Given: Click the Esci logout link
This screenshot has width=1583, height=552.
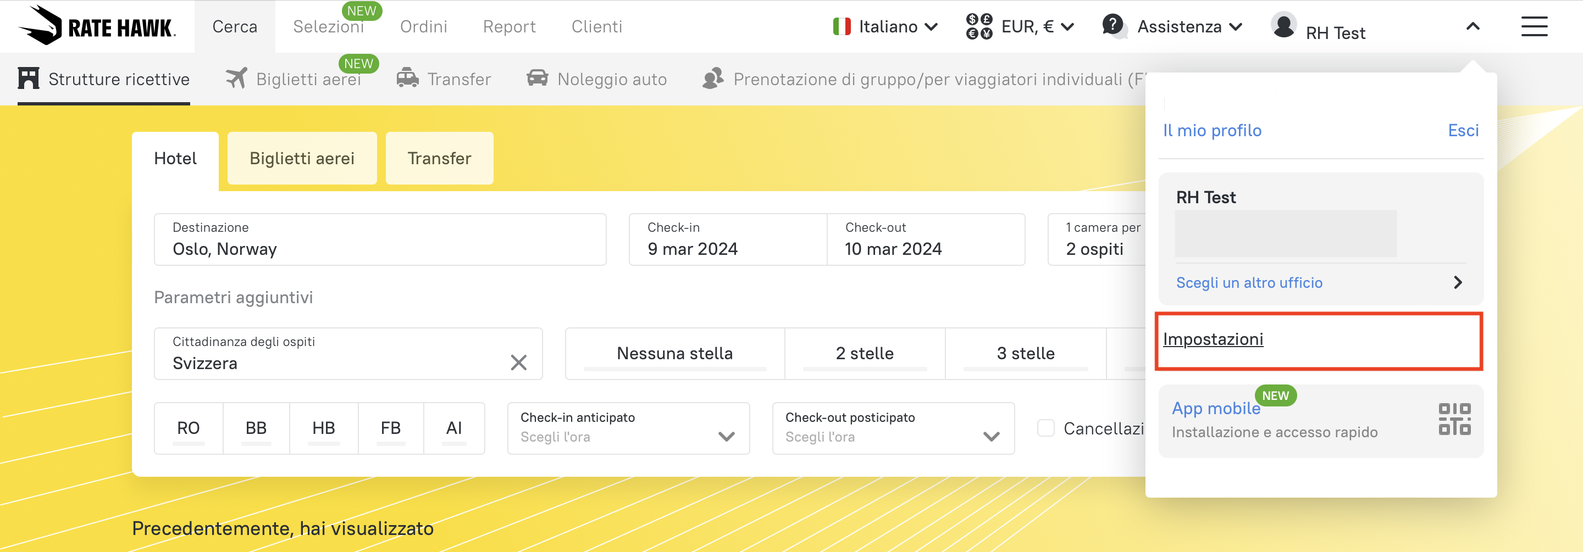Looking at the screenshot, I should pyautogui.click(x=1463, y=130).
